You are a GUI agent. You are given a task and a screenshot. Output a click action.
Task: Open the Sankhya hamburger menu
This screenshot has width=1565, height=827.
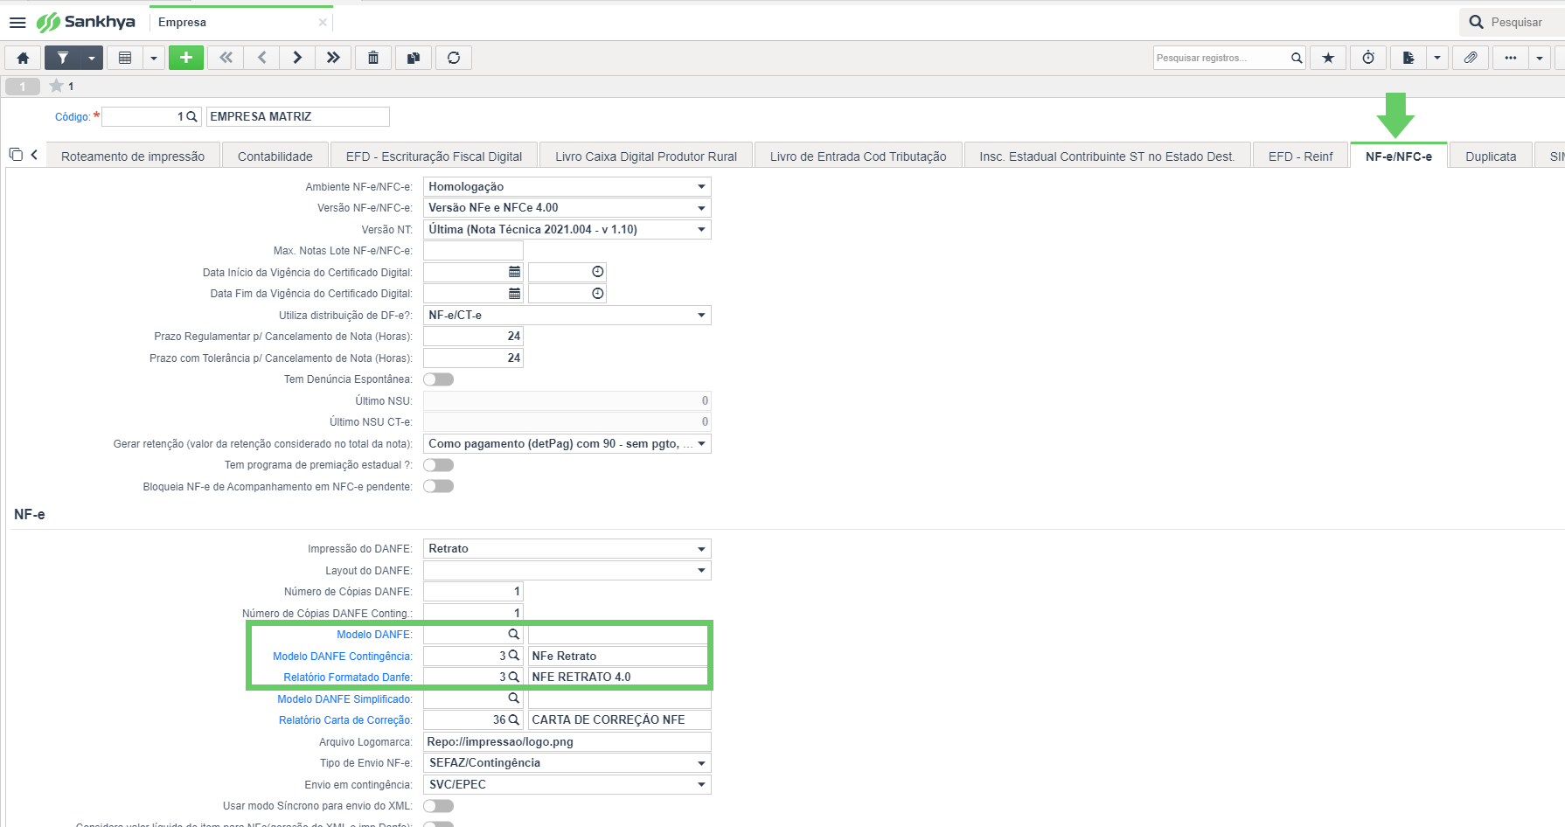17,23
